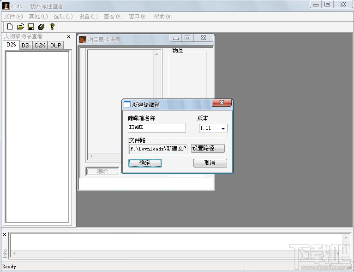Click the up arrow of item list scrollbar
This screenshot has width=354, height=272.
click(x=156, y=54)
